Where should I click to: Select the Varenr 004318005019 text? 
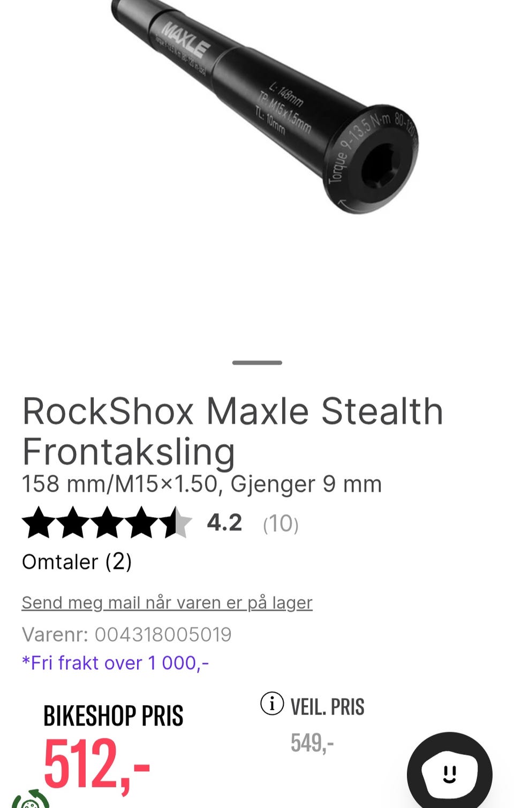pyautogui.click(x=127, y=634)
